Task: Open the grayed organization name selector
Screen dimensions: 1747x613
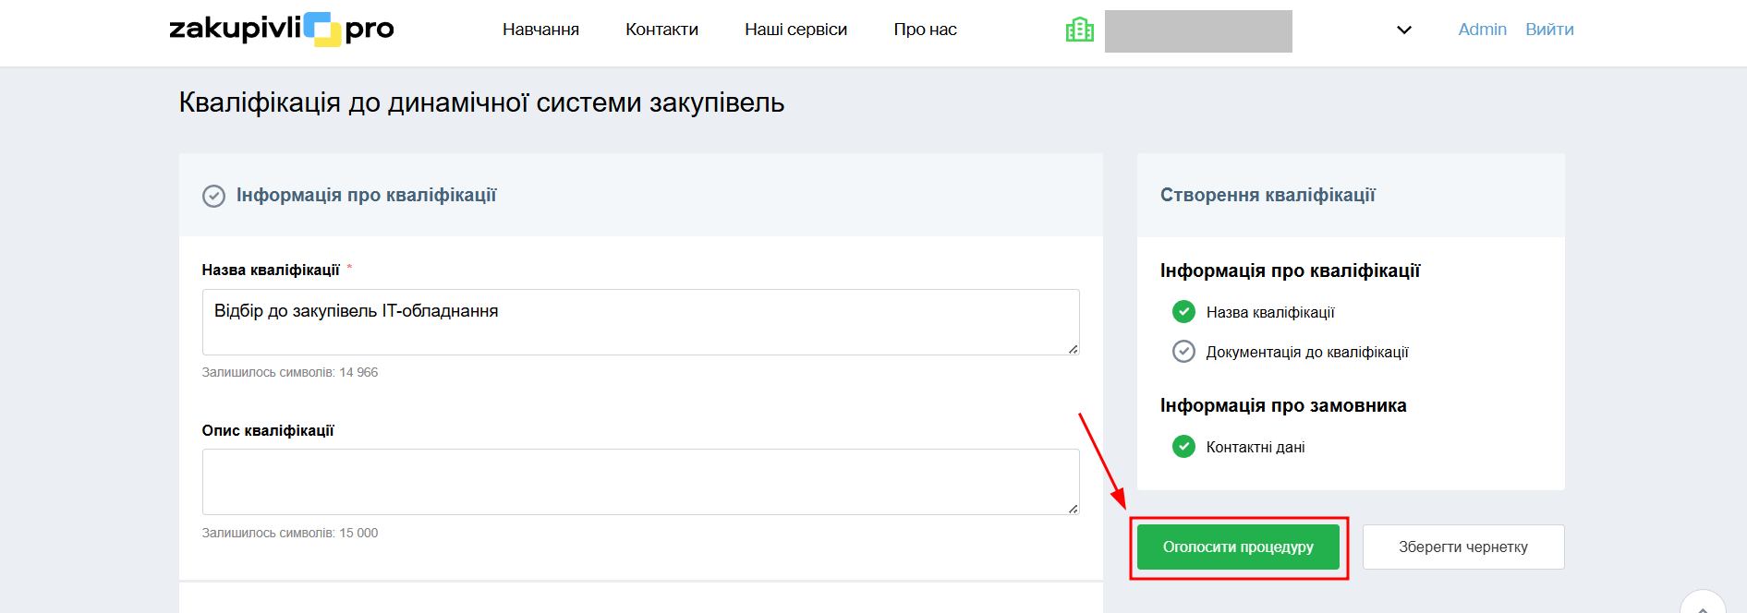Action: [x=1197, y=31]
